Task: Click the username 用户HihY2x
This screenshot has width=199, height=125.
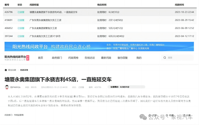Action: click(15, 87)
